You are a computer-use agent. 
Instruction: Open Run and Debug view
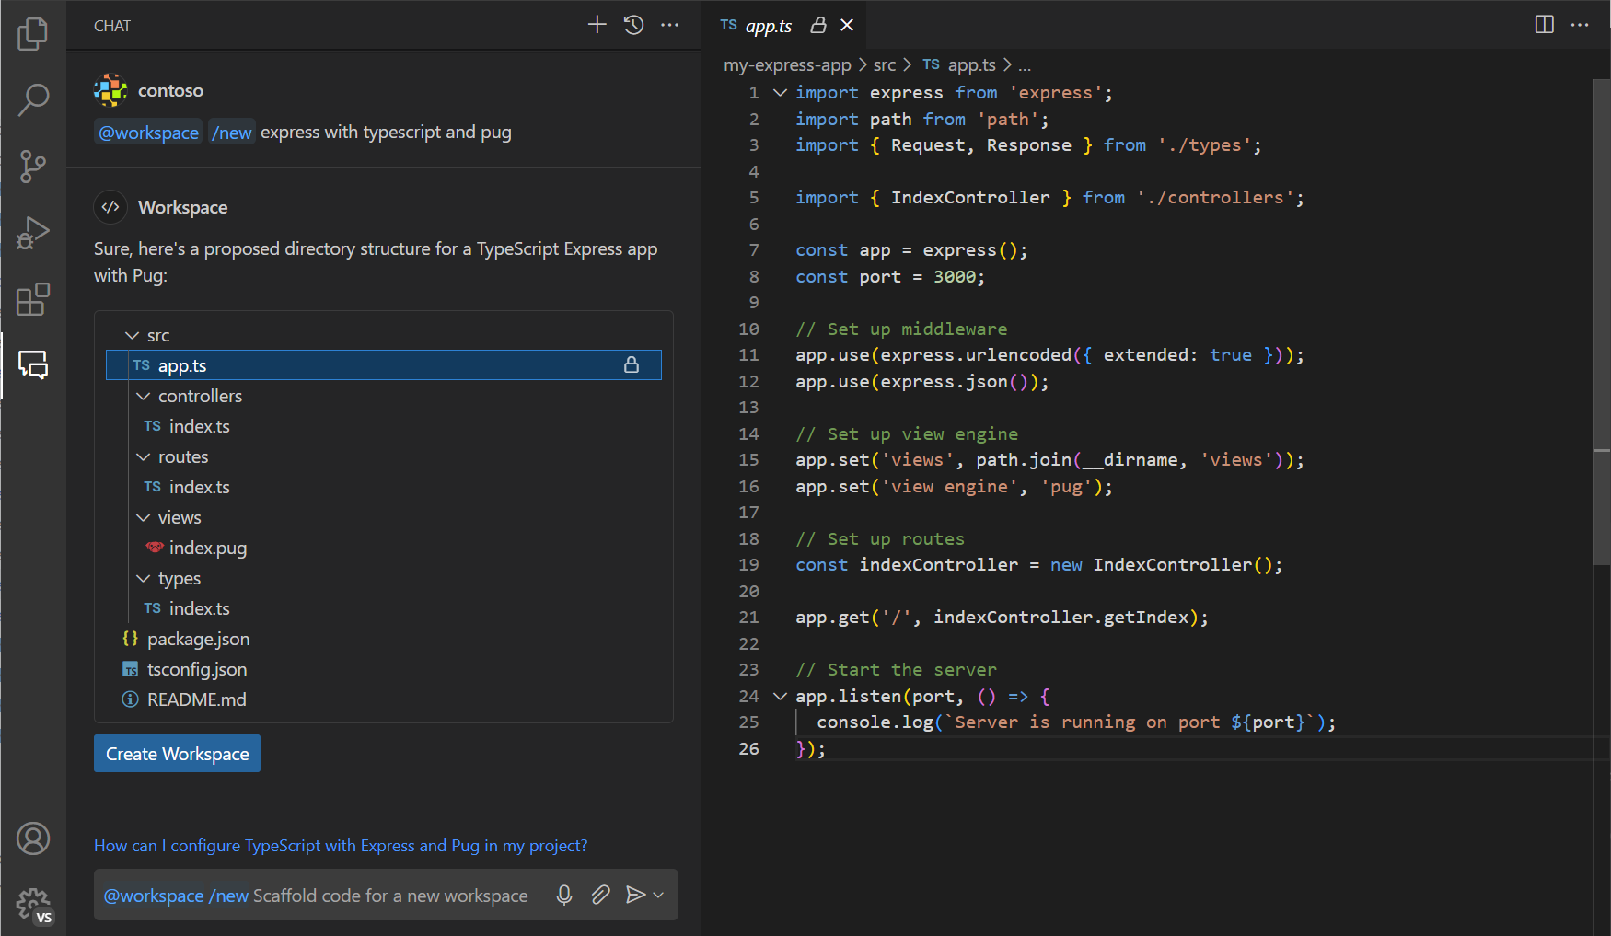pos(33,233)
